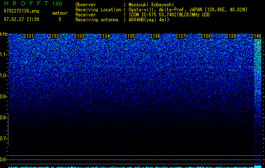Click the date stamp 07.02.27 21:30
This screenshot has height=168, width=265.
[21, 19]
